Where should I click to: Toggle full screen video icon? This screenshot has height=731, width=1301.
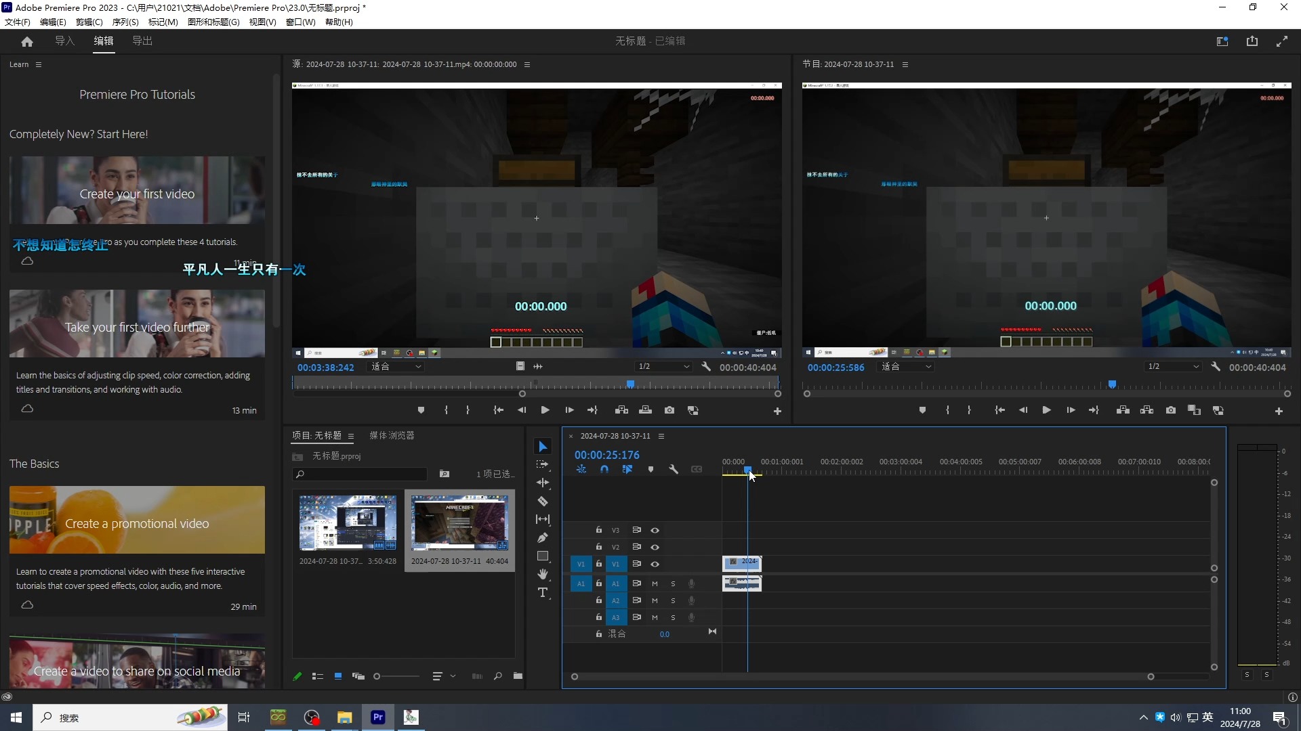pyautogui.click(x=1282, y=41)
